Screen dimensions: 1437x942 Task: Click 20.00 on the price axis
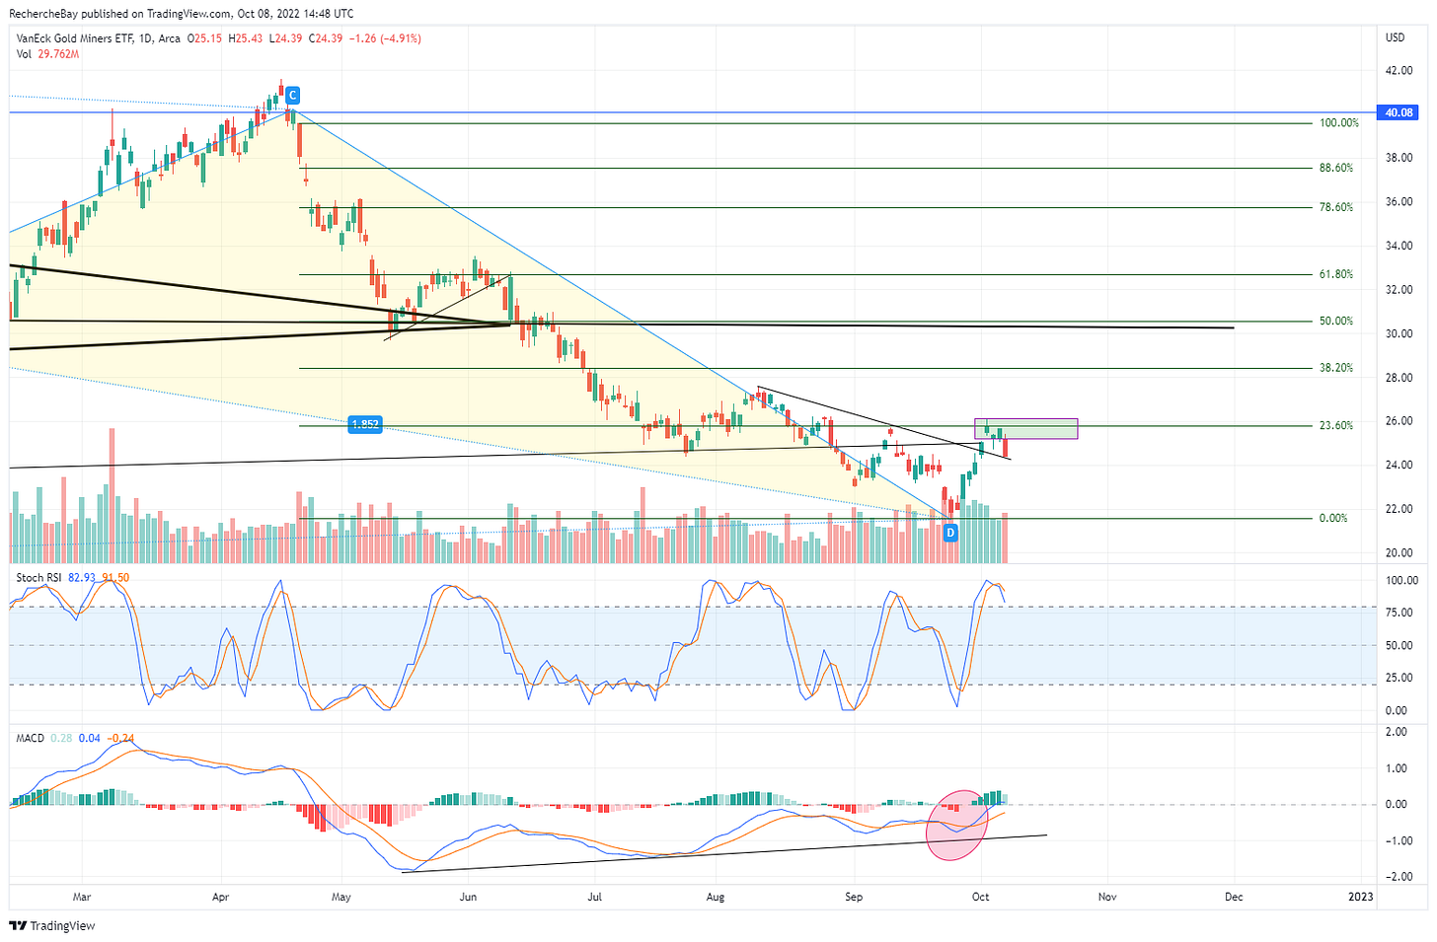tap(1399, 552)
